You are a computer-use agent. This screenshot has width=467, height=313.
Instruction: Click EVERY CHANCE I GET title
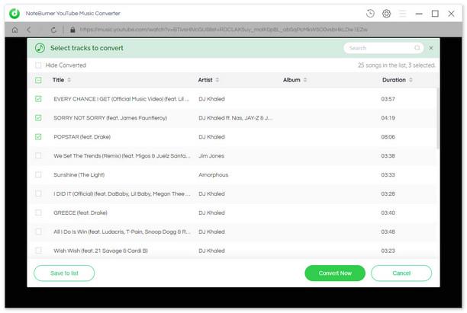(x=121, y=99)
